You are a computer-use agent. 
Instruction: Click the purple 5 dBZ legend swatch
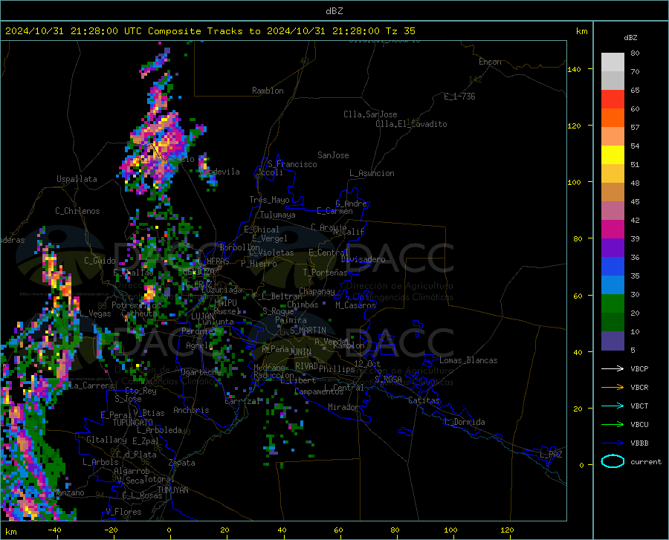(613, 340)
